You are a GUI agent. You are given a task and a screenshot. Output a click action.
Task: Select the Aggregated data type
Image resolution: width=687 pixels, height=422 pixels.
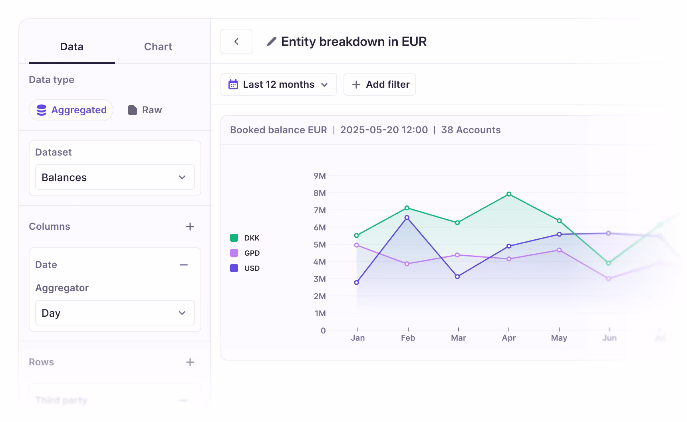(71, 110)
